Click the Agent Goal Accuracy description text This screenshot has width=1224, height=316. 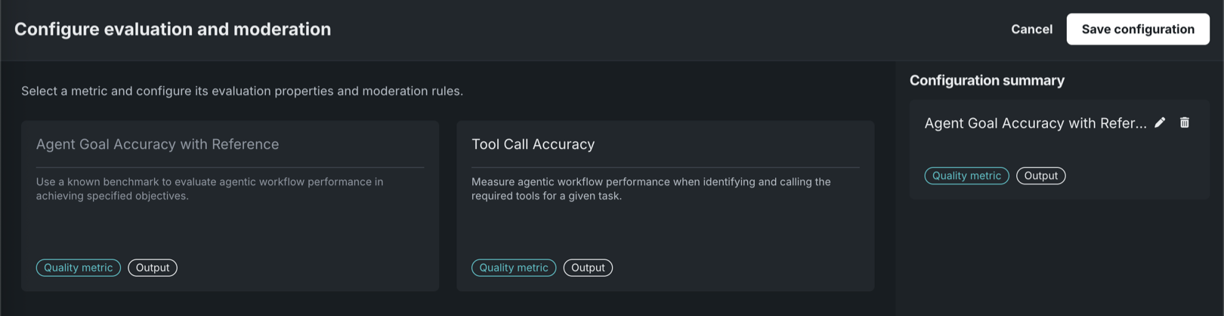click(x=209, y=188)
